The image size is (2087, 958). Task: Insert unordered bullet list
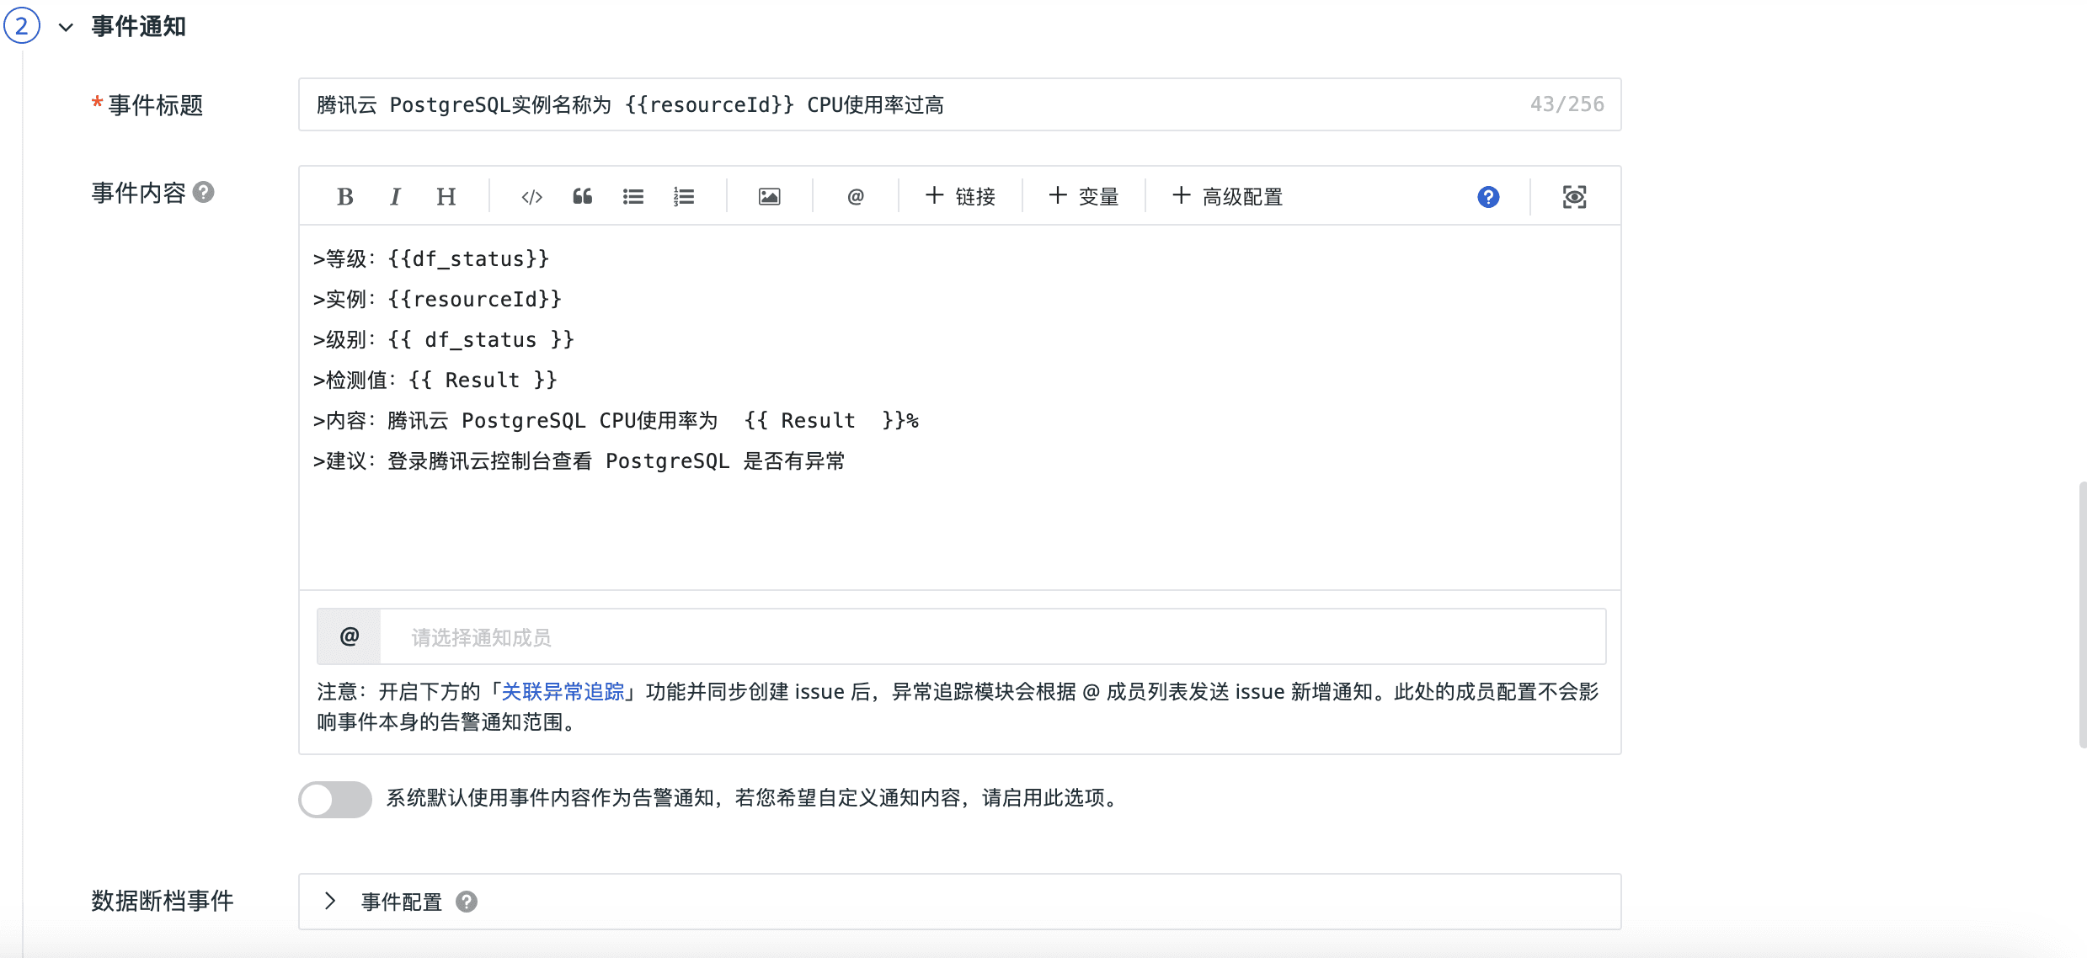pos(633,197)
